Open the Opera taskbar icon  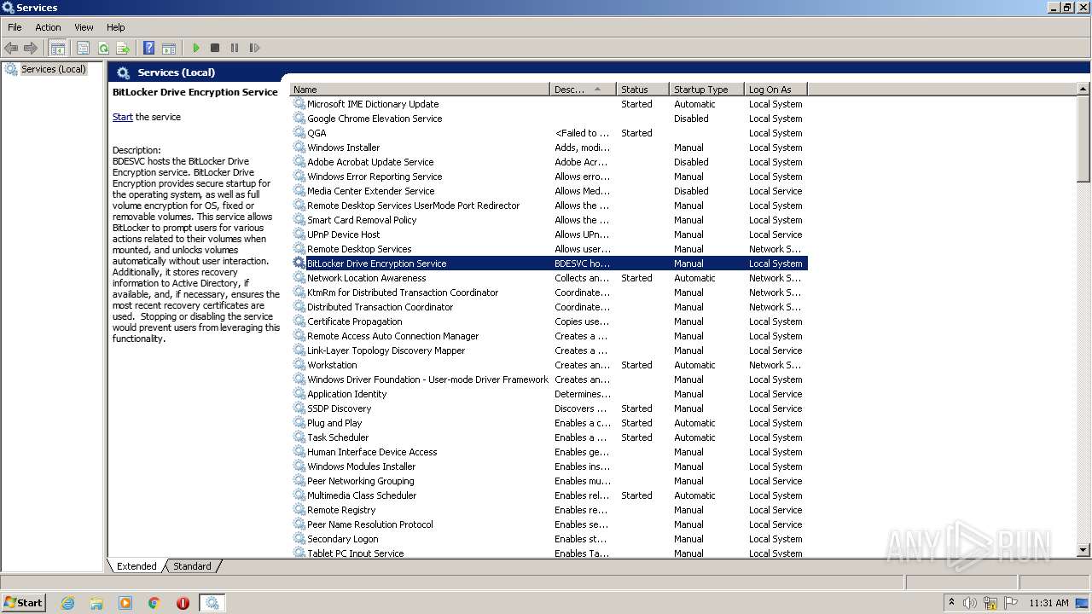(x=183, y=603)
